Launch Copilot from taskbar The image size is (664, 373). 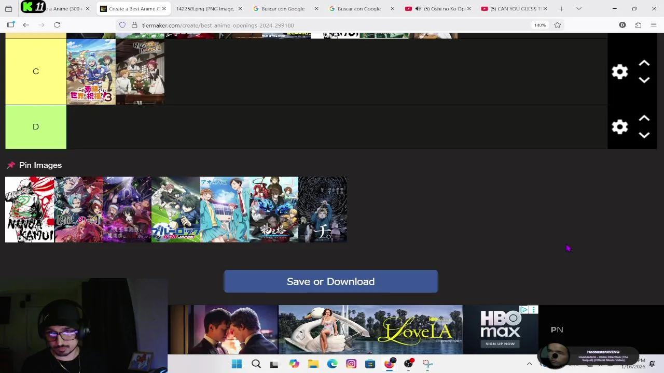294,364
